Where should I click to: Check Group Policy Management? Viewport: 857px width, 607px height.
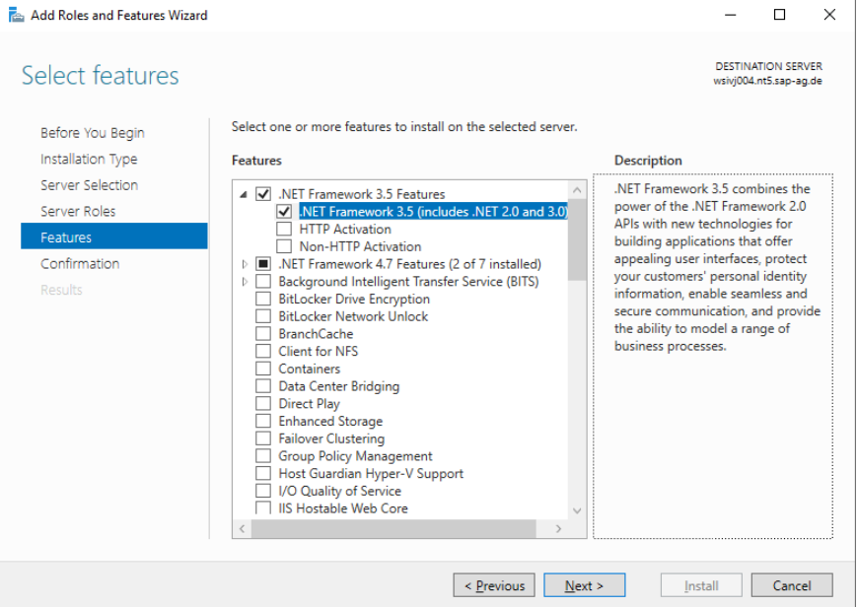(262, 456)
